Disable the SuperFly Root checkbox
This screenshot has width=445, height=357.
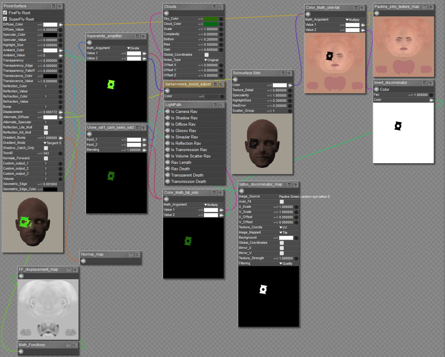pos(5,19)
